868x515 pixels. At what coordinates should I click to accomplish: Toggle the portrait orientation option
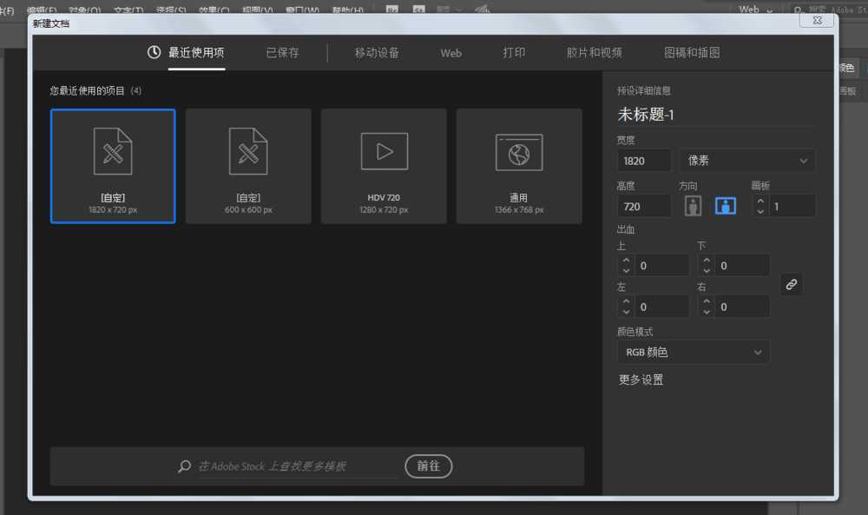693,205
